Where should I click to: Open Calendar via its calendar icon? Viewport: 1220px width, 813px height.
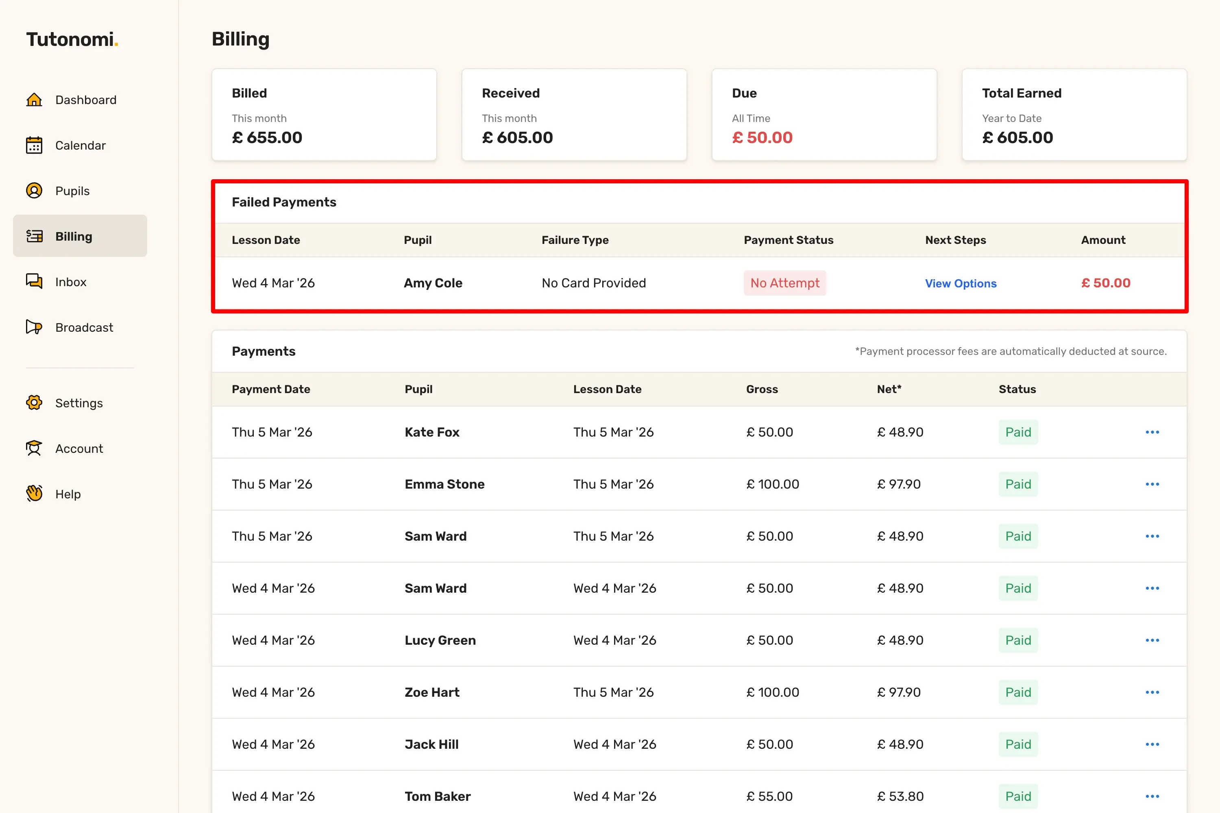(34, 145)
